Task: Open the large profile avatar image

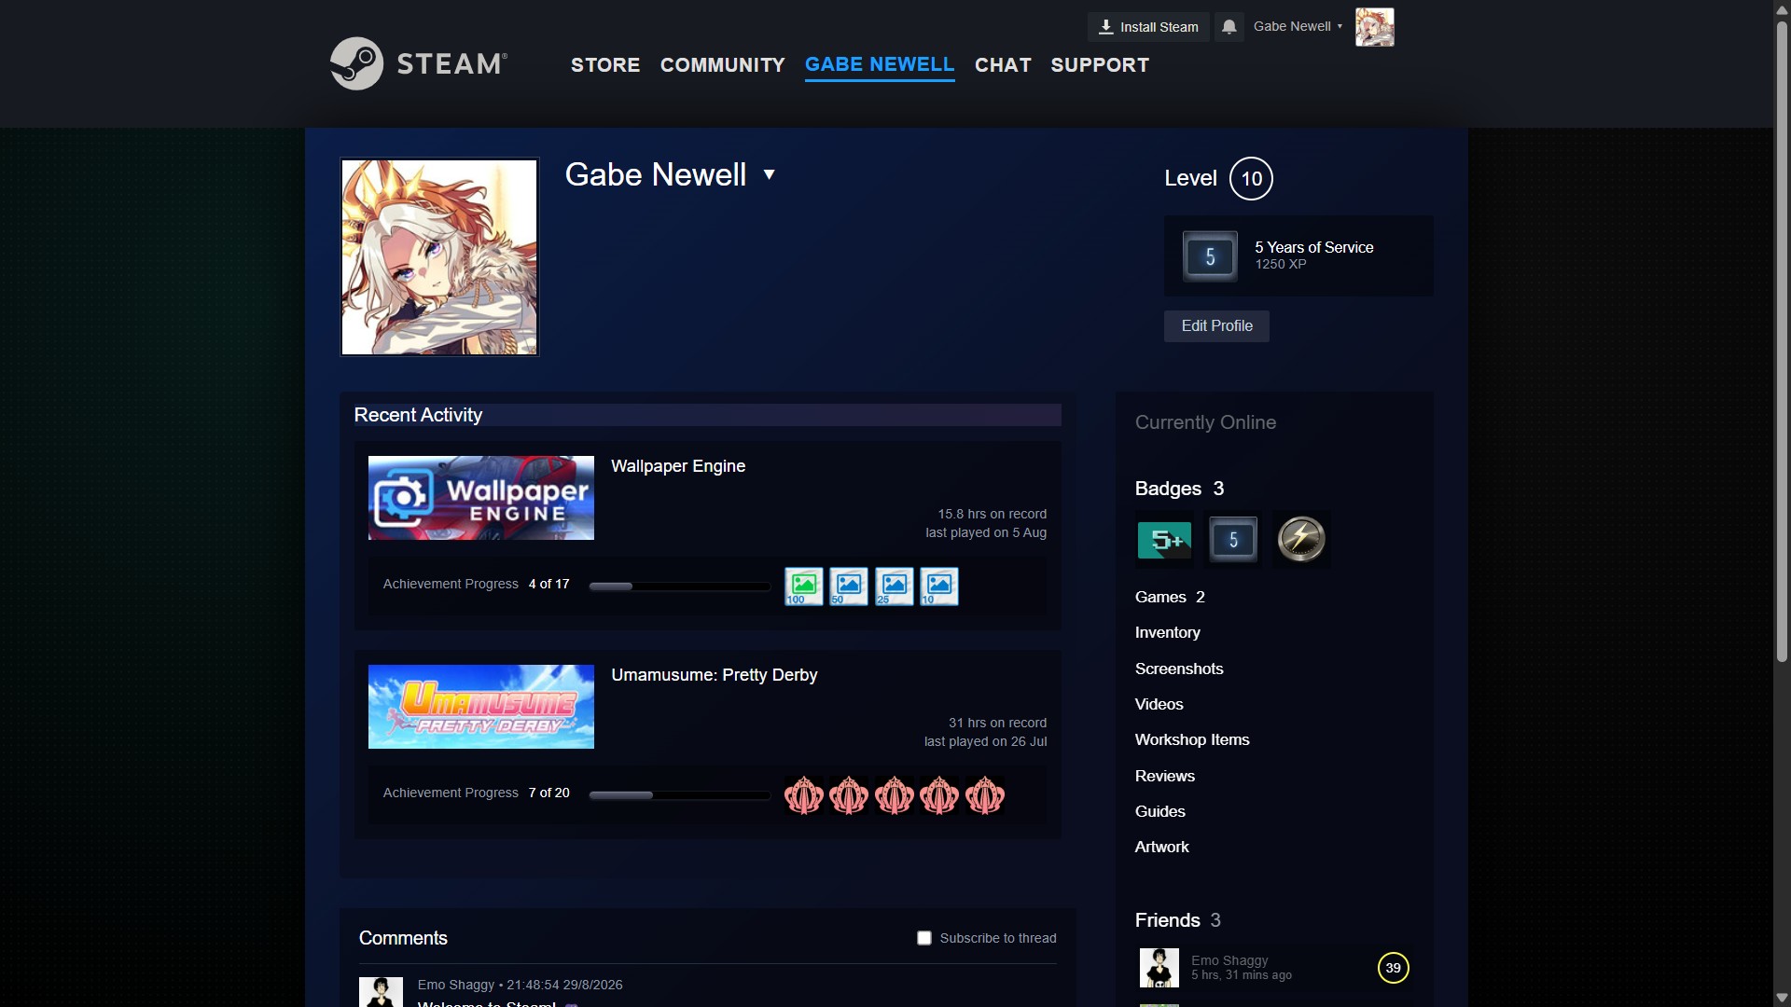Action: [x=439, y=256]
